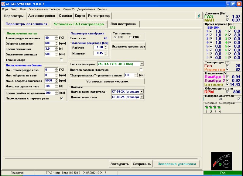
Task: Click gas injector icon number 1
Action: 207,107
